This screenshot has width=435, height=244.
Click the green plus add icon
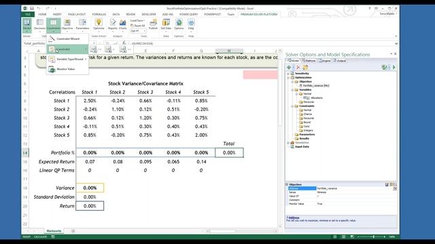[289, 67]
